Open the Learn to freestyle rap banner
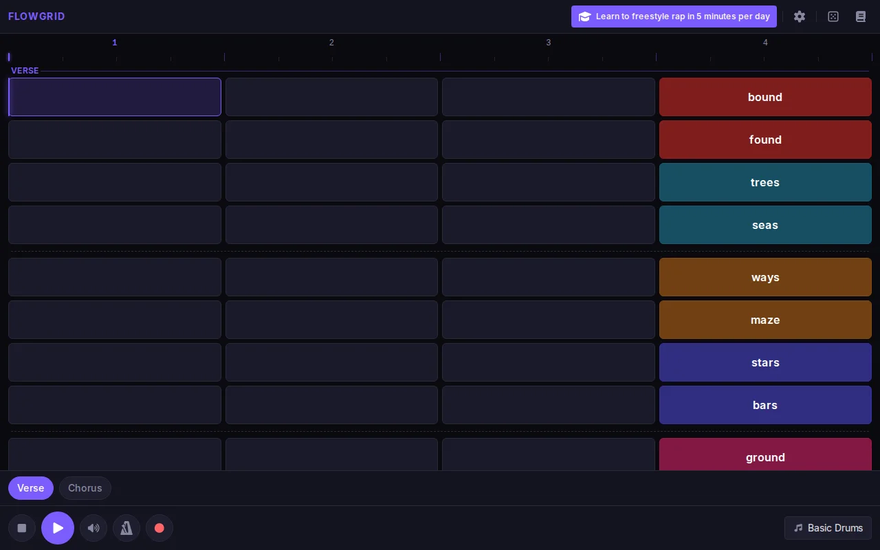This screenshot has width=880, height=550. coord(674,16)
